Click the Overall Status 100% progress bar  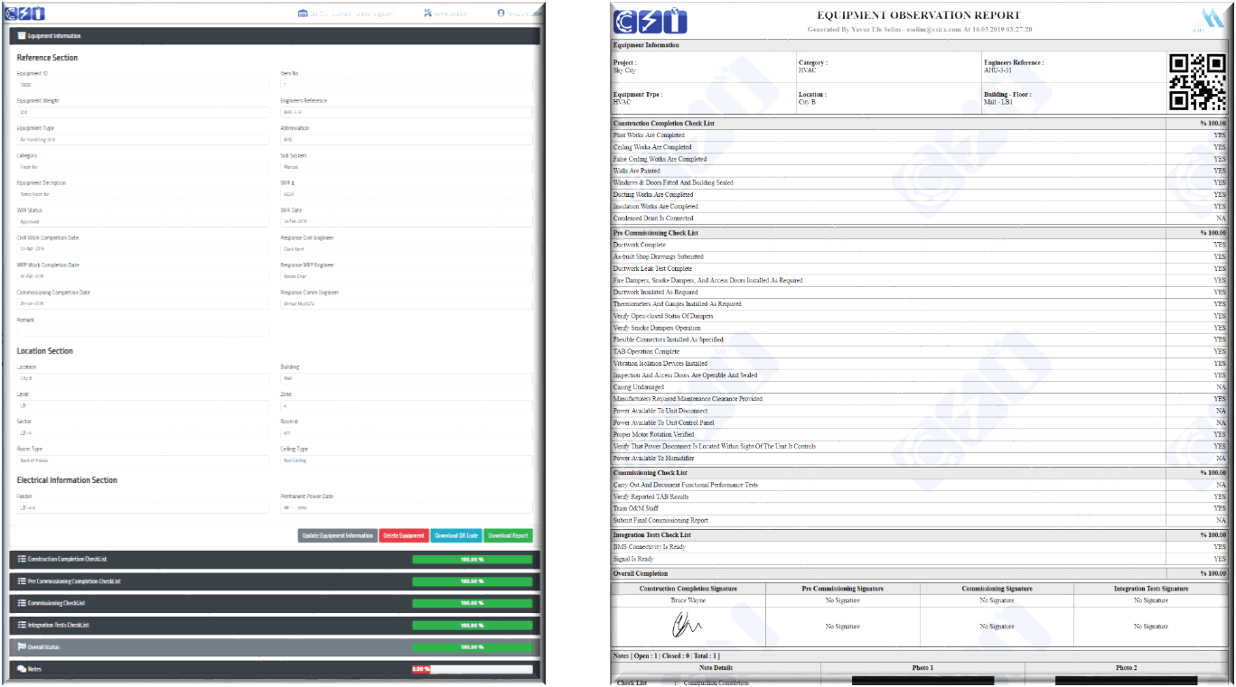(x=473, y=647)
